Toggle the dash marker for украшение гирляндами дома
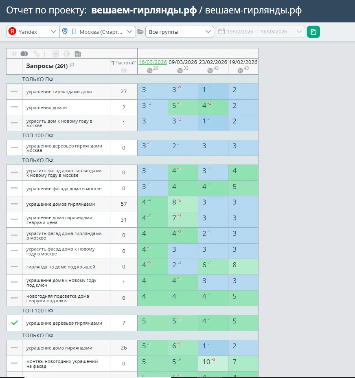Viewport: 355px width, 378px height. point(14,92)
